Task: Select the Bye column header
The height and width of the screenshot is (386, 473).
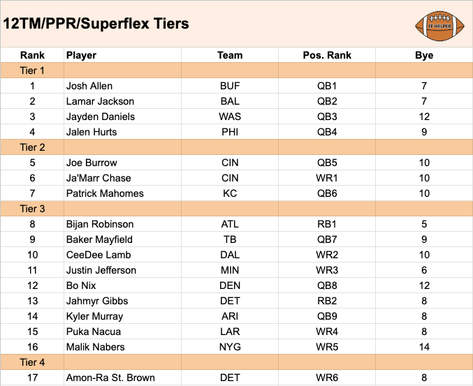Action: click(424, 55)
